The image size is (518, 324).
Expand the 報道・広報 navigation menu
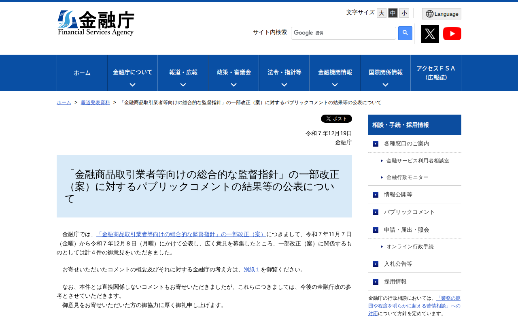(x=183, y=72)
